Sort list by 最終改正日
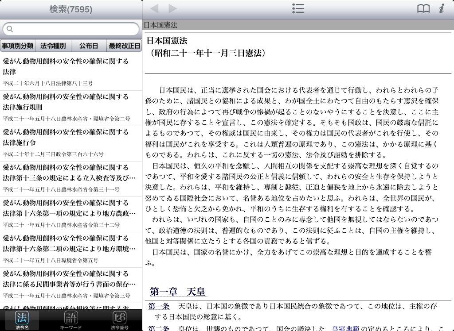 tap(124, 46)
